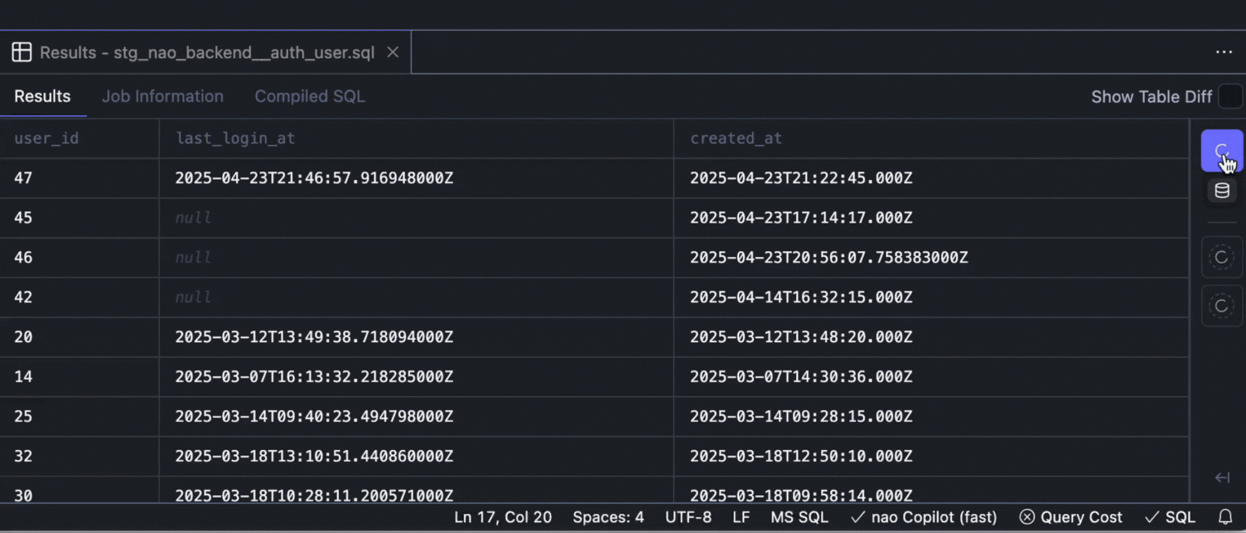Enable the Show Table Diff checkbox

click(1229, 97)
